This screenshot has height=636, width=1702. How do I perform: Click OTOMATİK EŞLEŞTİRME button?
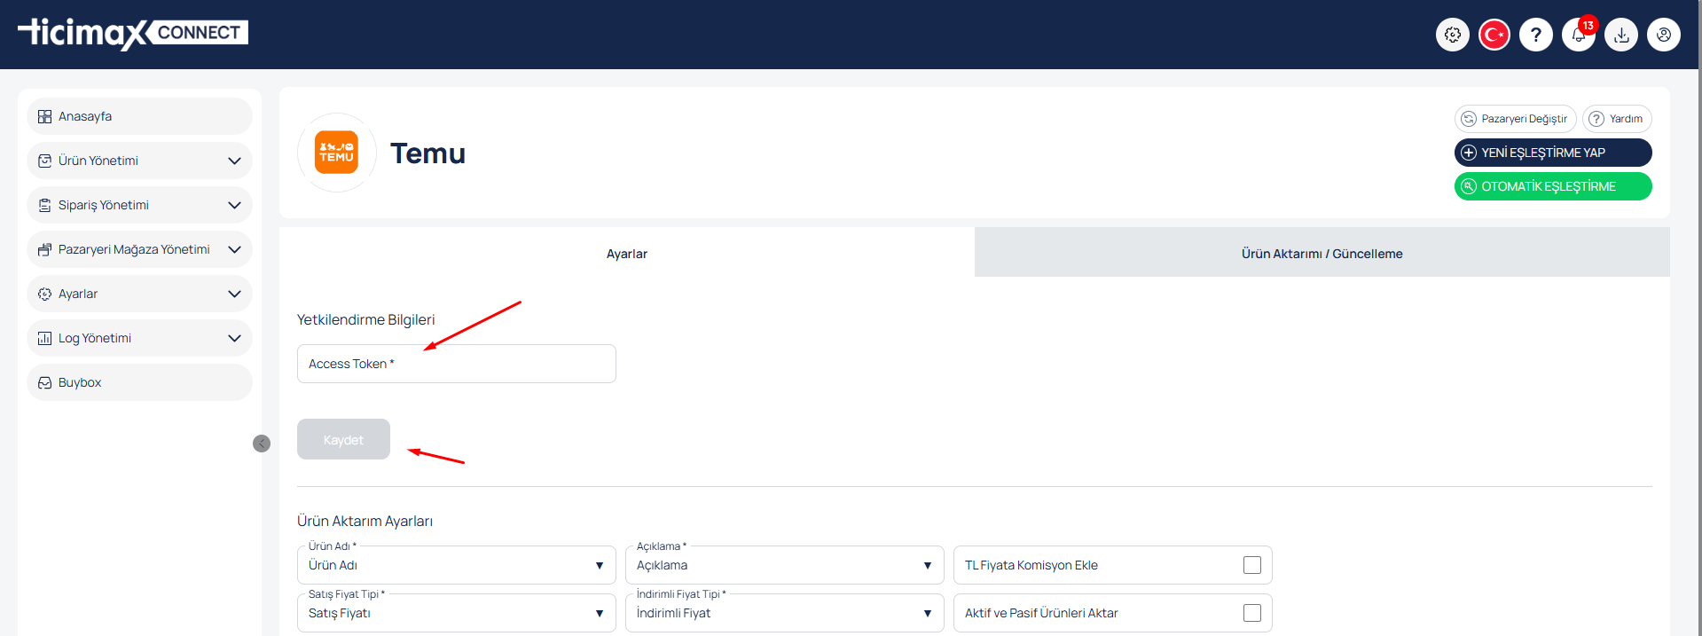click(x=1553, y=186)
